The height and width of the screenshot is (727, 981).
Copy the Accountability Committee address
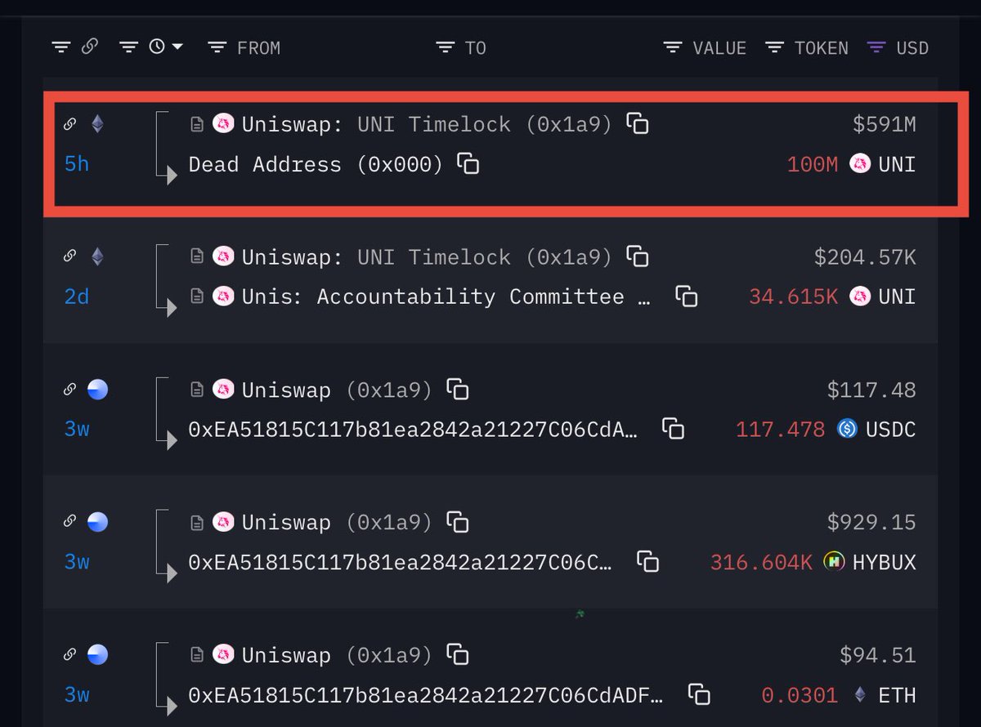[x=687, y=297]
